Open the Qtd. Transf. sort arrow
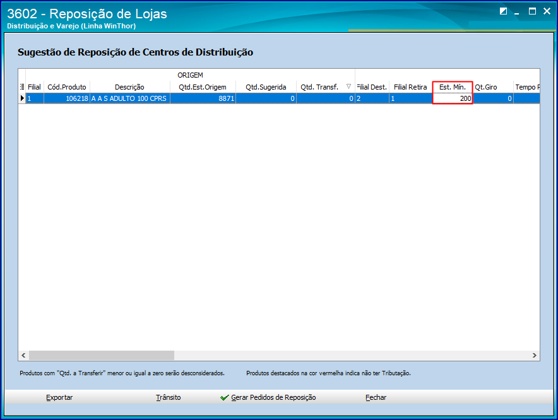The width and height of the screenshot is (558, 420). 348,86
